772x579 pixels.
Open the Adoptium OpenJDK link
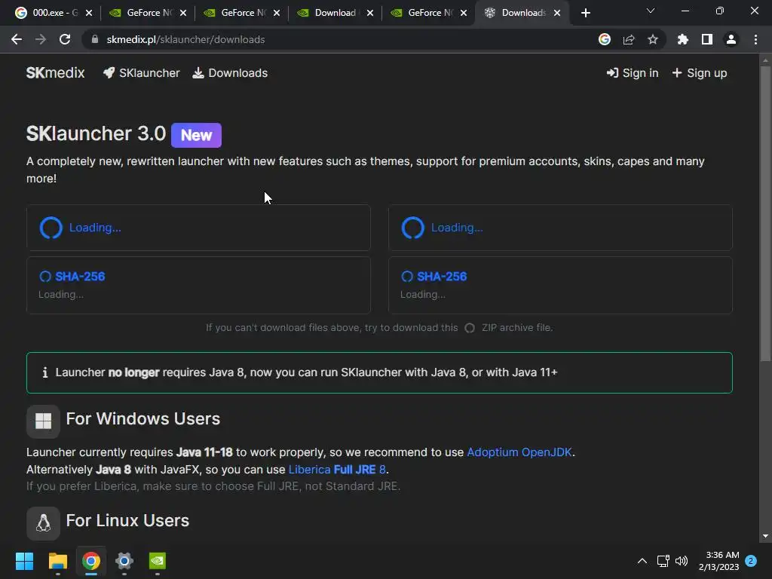pyautogui.click(x=519, y=452)
